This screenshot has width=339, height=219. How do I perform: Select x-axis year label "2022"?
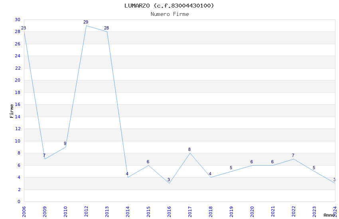pos(294,211)
